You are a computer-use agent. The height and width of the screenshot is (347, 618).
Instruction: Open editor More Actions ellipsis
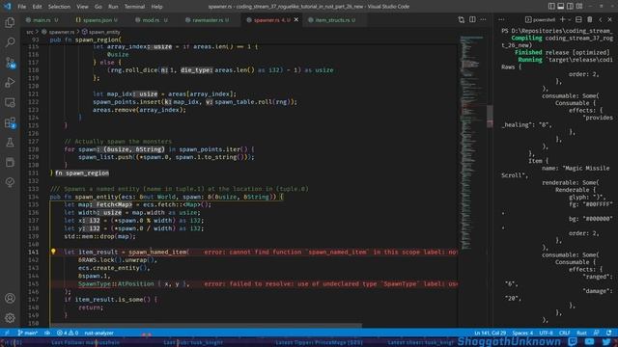click(483, 19)
